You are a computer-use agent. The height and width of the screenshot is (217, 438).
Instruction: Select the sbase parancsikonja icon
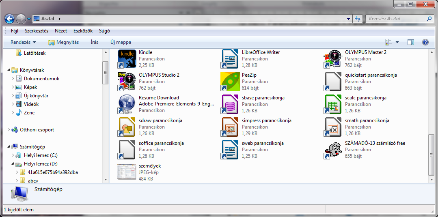pos(230,104)
